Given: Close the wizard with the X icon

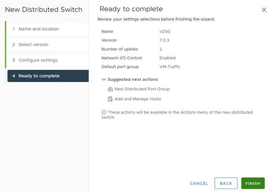Looking at the screenshot, I should (264, 10).
